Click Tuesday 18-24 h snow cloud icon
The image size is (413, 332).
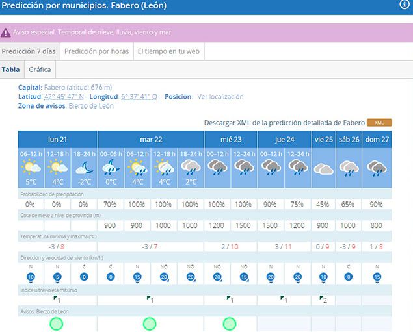click(191, 168)
